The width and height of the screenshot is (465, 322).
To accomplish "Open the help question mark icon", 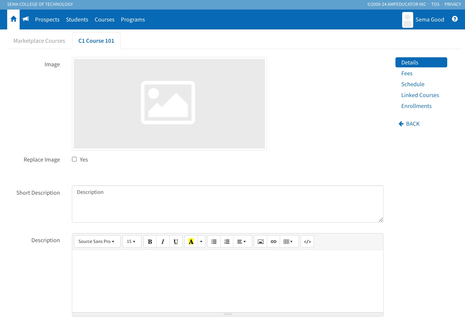I will coord(455,19).
